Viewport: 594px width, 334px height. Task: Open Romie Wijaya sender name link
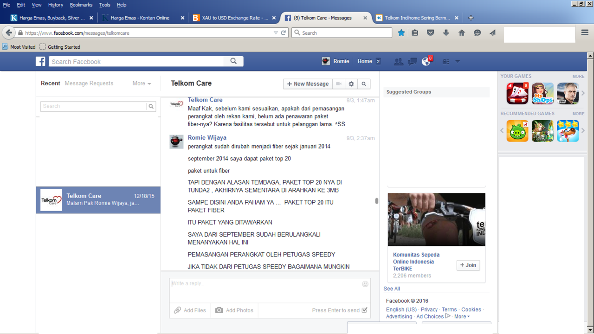tap(207, 138)
